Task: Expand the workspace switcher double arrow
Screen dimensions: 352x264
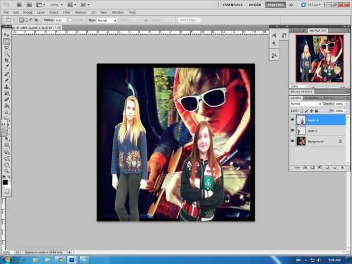Action: pyautogui.click(x=291, y=5)
